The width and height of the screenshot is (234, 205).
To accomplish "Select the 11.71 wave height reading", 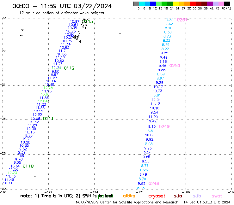I will [63, 51].
